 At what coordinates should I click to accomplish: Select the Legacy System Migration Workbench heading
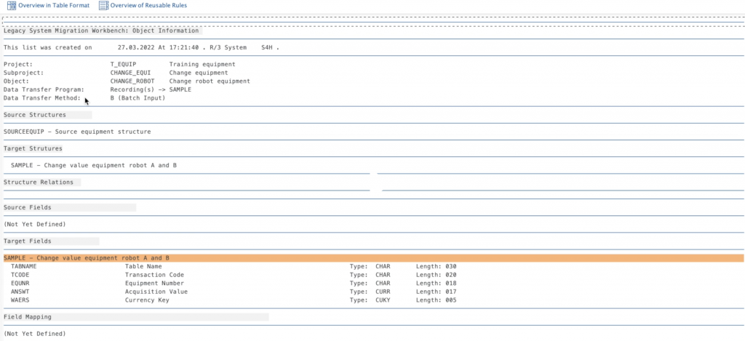click(100, 31)
